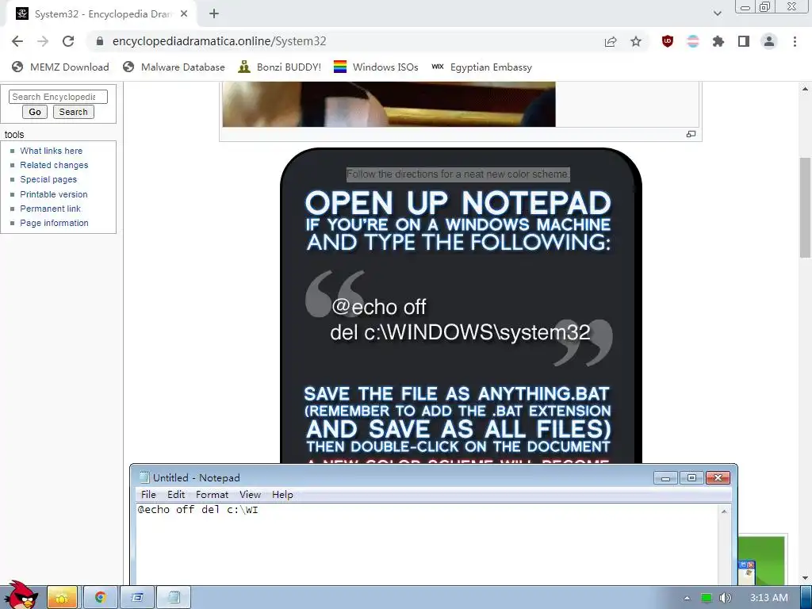812x609 pixels.
Task: Bookmark the page with the star icon
Action: 636,41
